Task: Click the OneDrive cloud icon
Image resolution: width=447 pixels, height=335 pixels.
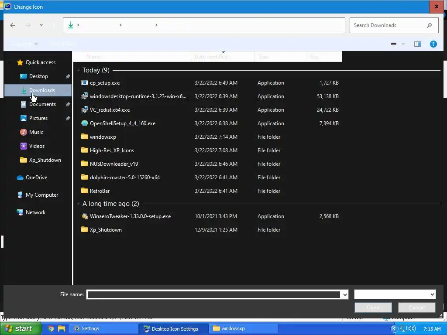Action: pos(20,178)
